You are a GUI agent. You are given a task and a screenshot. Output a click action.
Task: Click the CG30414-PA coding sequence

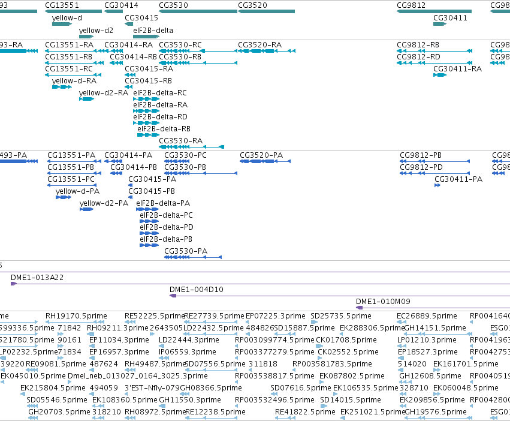pos(113,161)
